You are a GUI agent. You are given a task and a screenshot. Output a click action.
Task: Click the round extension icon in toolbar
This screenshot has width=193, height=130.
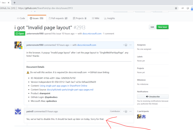[x=188, y=8]
